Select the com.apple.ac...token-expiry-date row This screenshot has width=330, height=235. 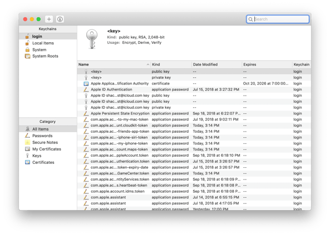tap(194, 167)
